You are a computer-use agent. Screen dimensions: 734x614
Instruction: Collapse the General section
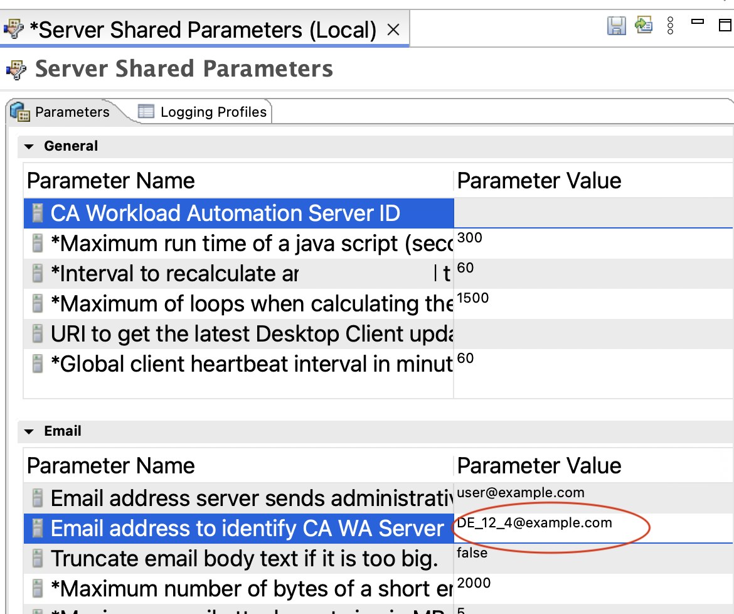[x=29, y=146]
